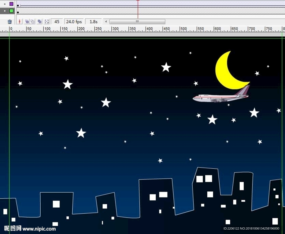Enable Onion Skin Outlines mode
The height and width of the screenshot is (234, 285).
click(33, 22)
